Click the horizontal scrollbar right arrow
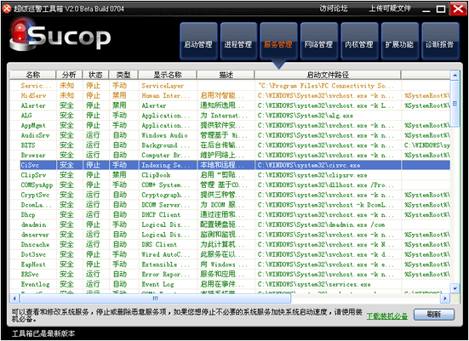 445,298
